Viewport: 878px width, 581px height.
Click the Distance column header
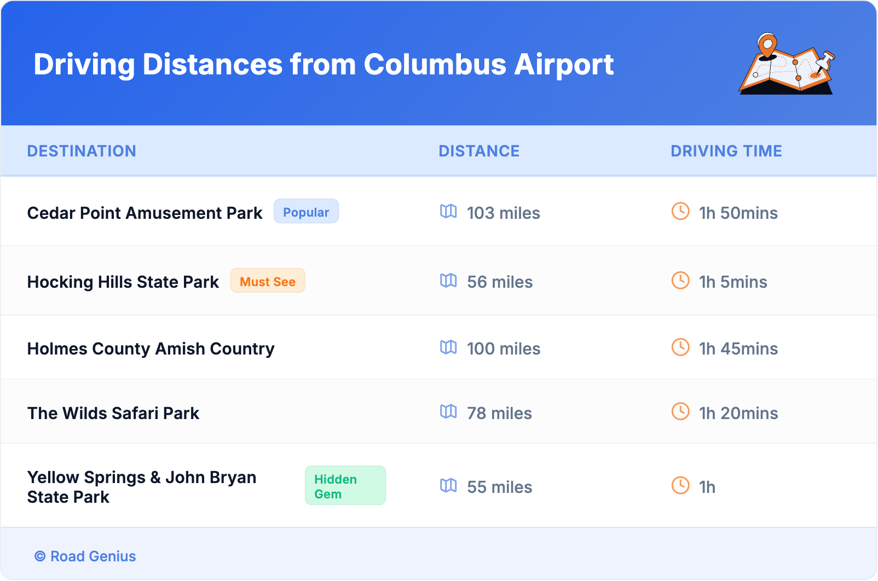click(x=479, y=151)
